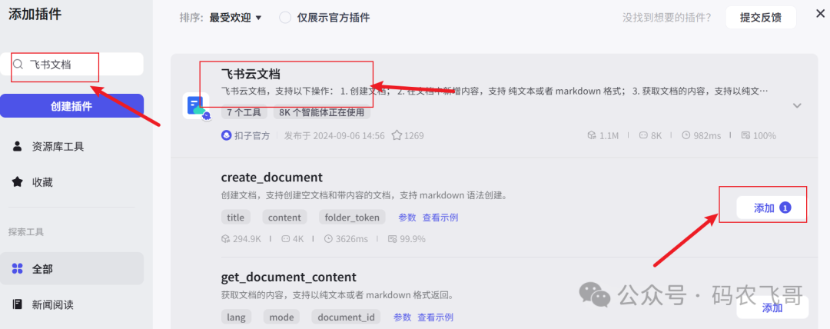830x329 pixels.
Task: Open 参数 link for get_document_content
Action: 402,317
